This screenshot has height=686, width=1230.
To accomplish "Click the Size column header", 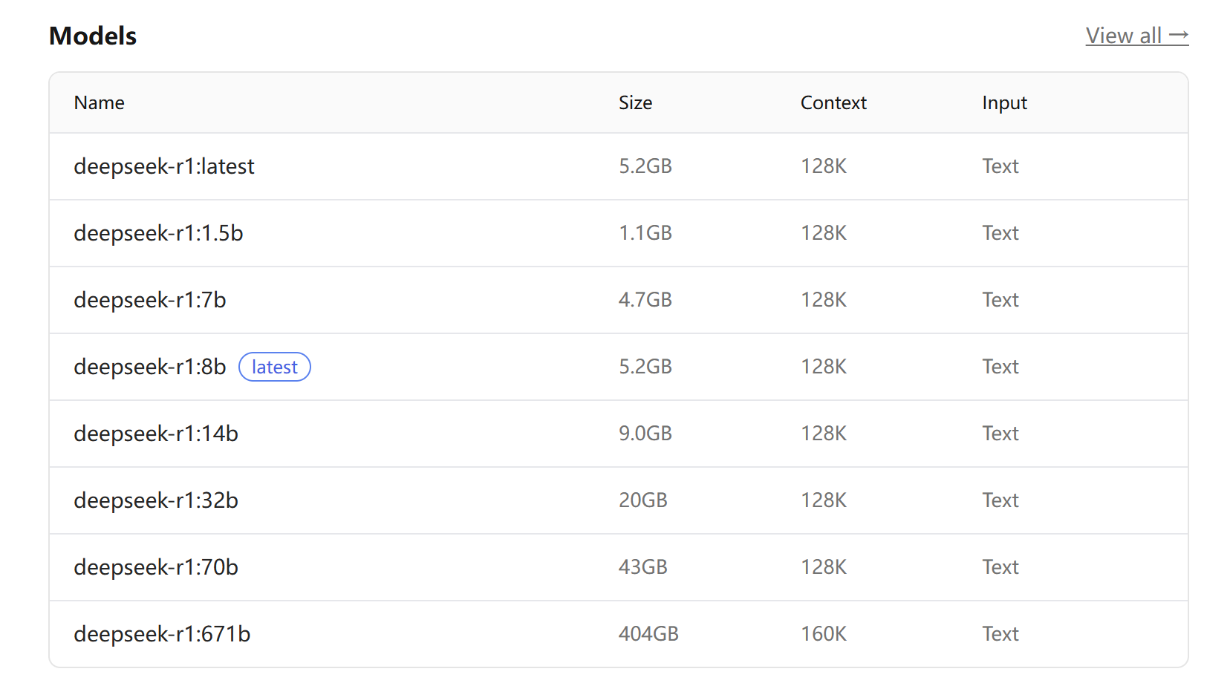I will point(635,102).
